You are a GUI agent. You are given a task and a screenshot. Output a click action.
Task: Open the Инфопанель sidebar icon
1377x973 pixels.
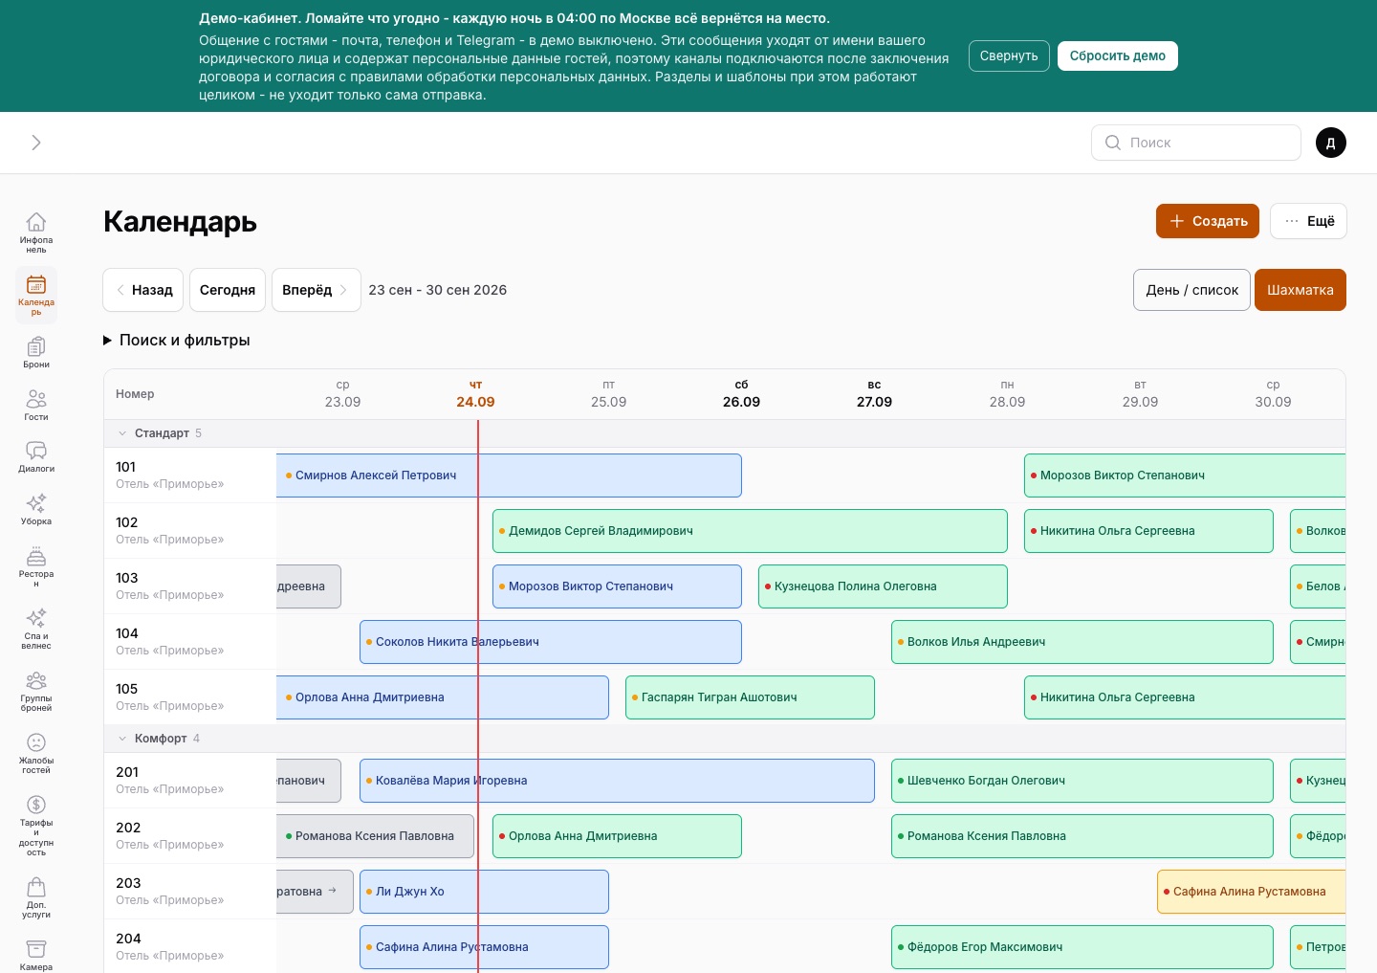pos(36,232)
